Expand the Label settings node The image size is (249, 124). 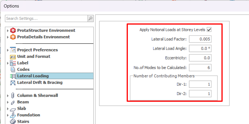point(8,63)
